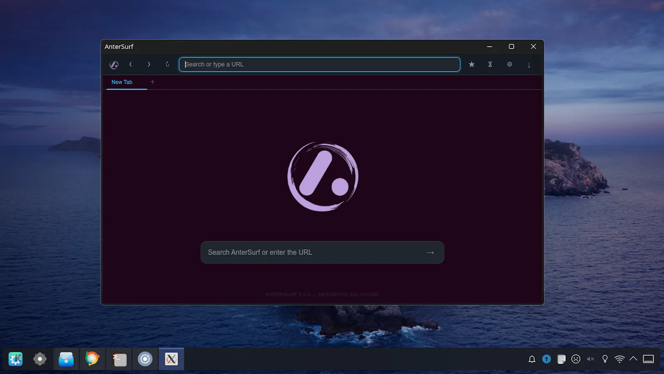
Task: Launch the colorful browser taskbar icon
Action: coord(93,359)
